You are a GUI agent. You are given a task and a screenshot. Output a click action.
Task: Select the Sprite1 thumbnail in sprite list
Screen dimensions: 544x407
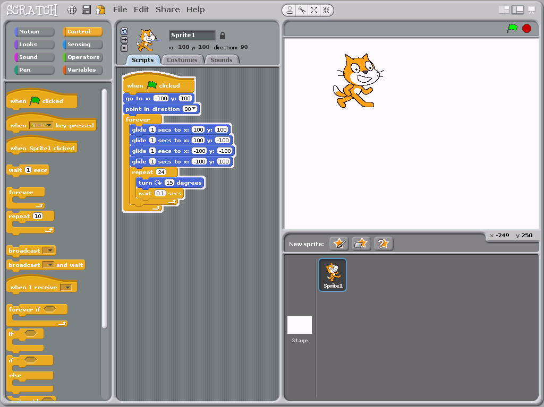point(333,274)
